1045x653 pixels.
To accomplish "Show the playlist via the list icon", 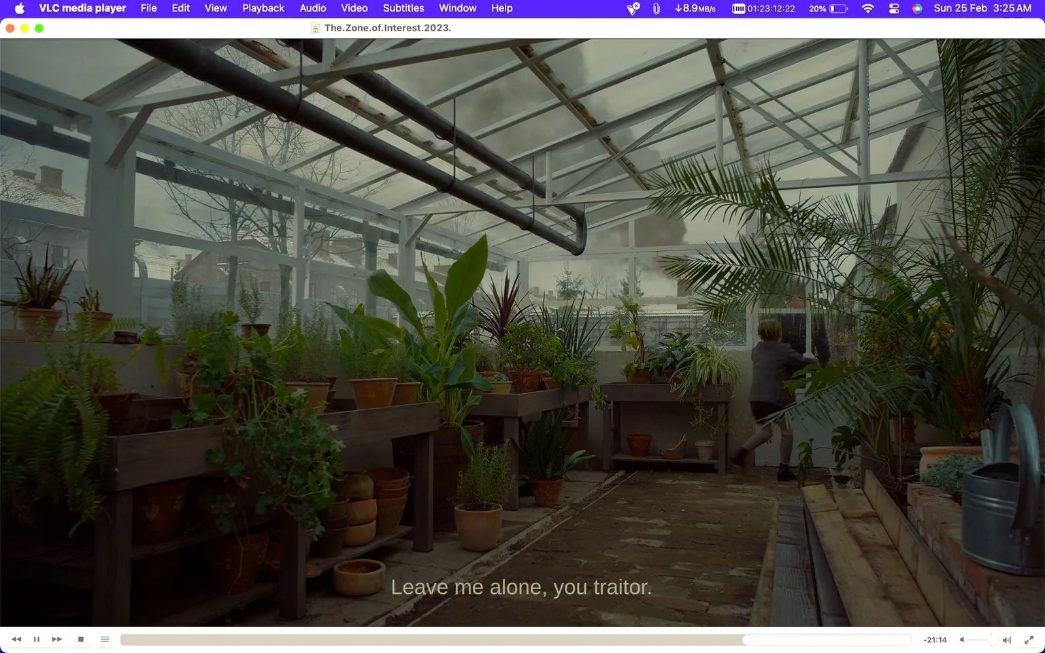I will point(105,639).
